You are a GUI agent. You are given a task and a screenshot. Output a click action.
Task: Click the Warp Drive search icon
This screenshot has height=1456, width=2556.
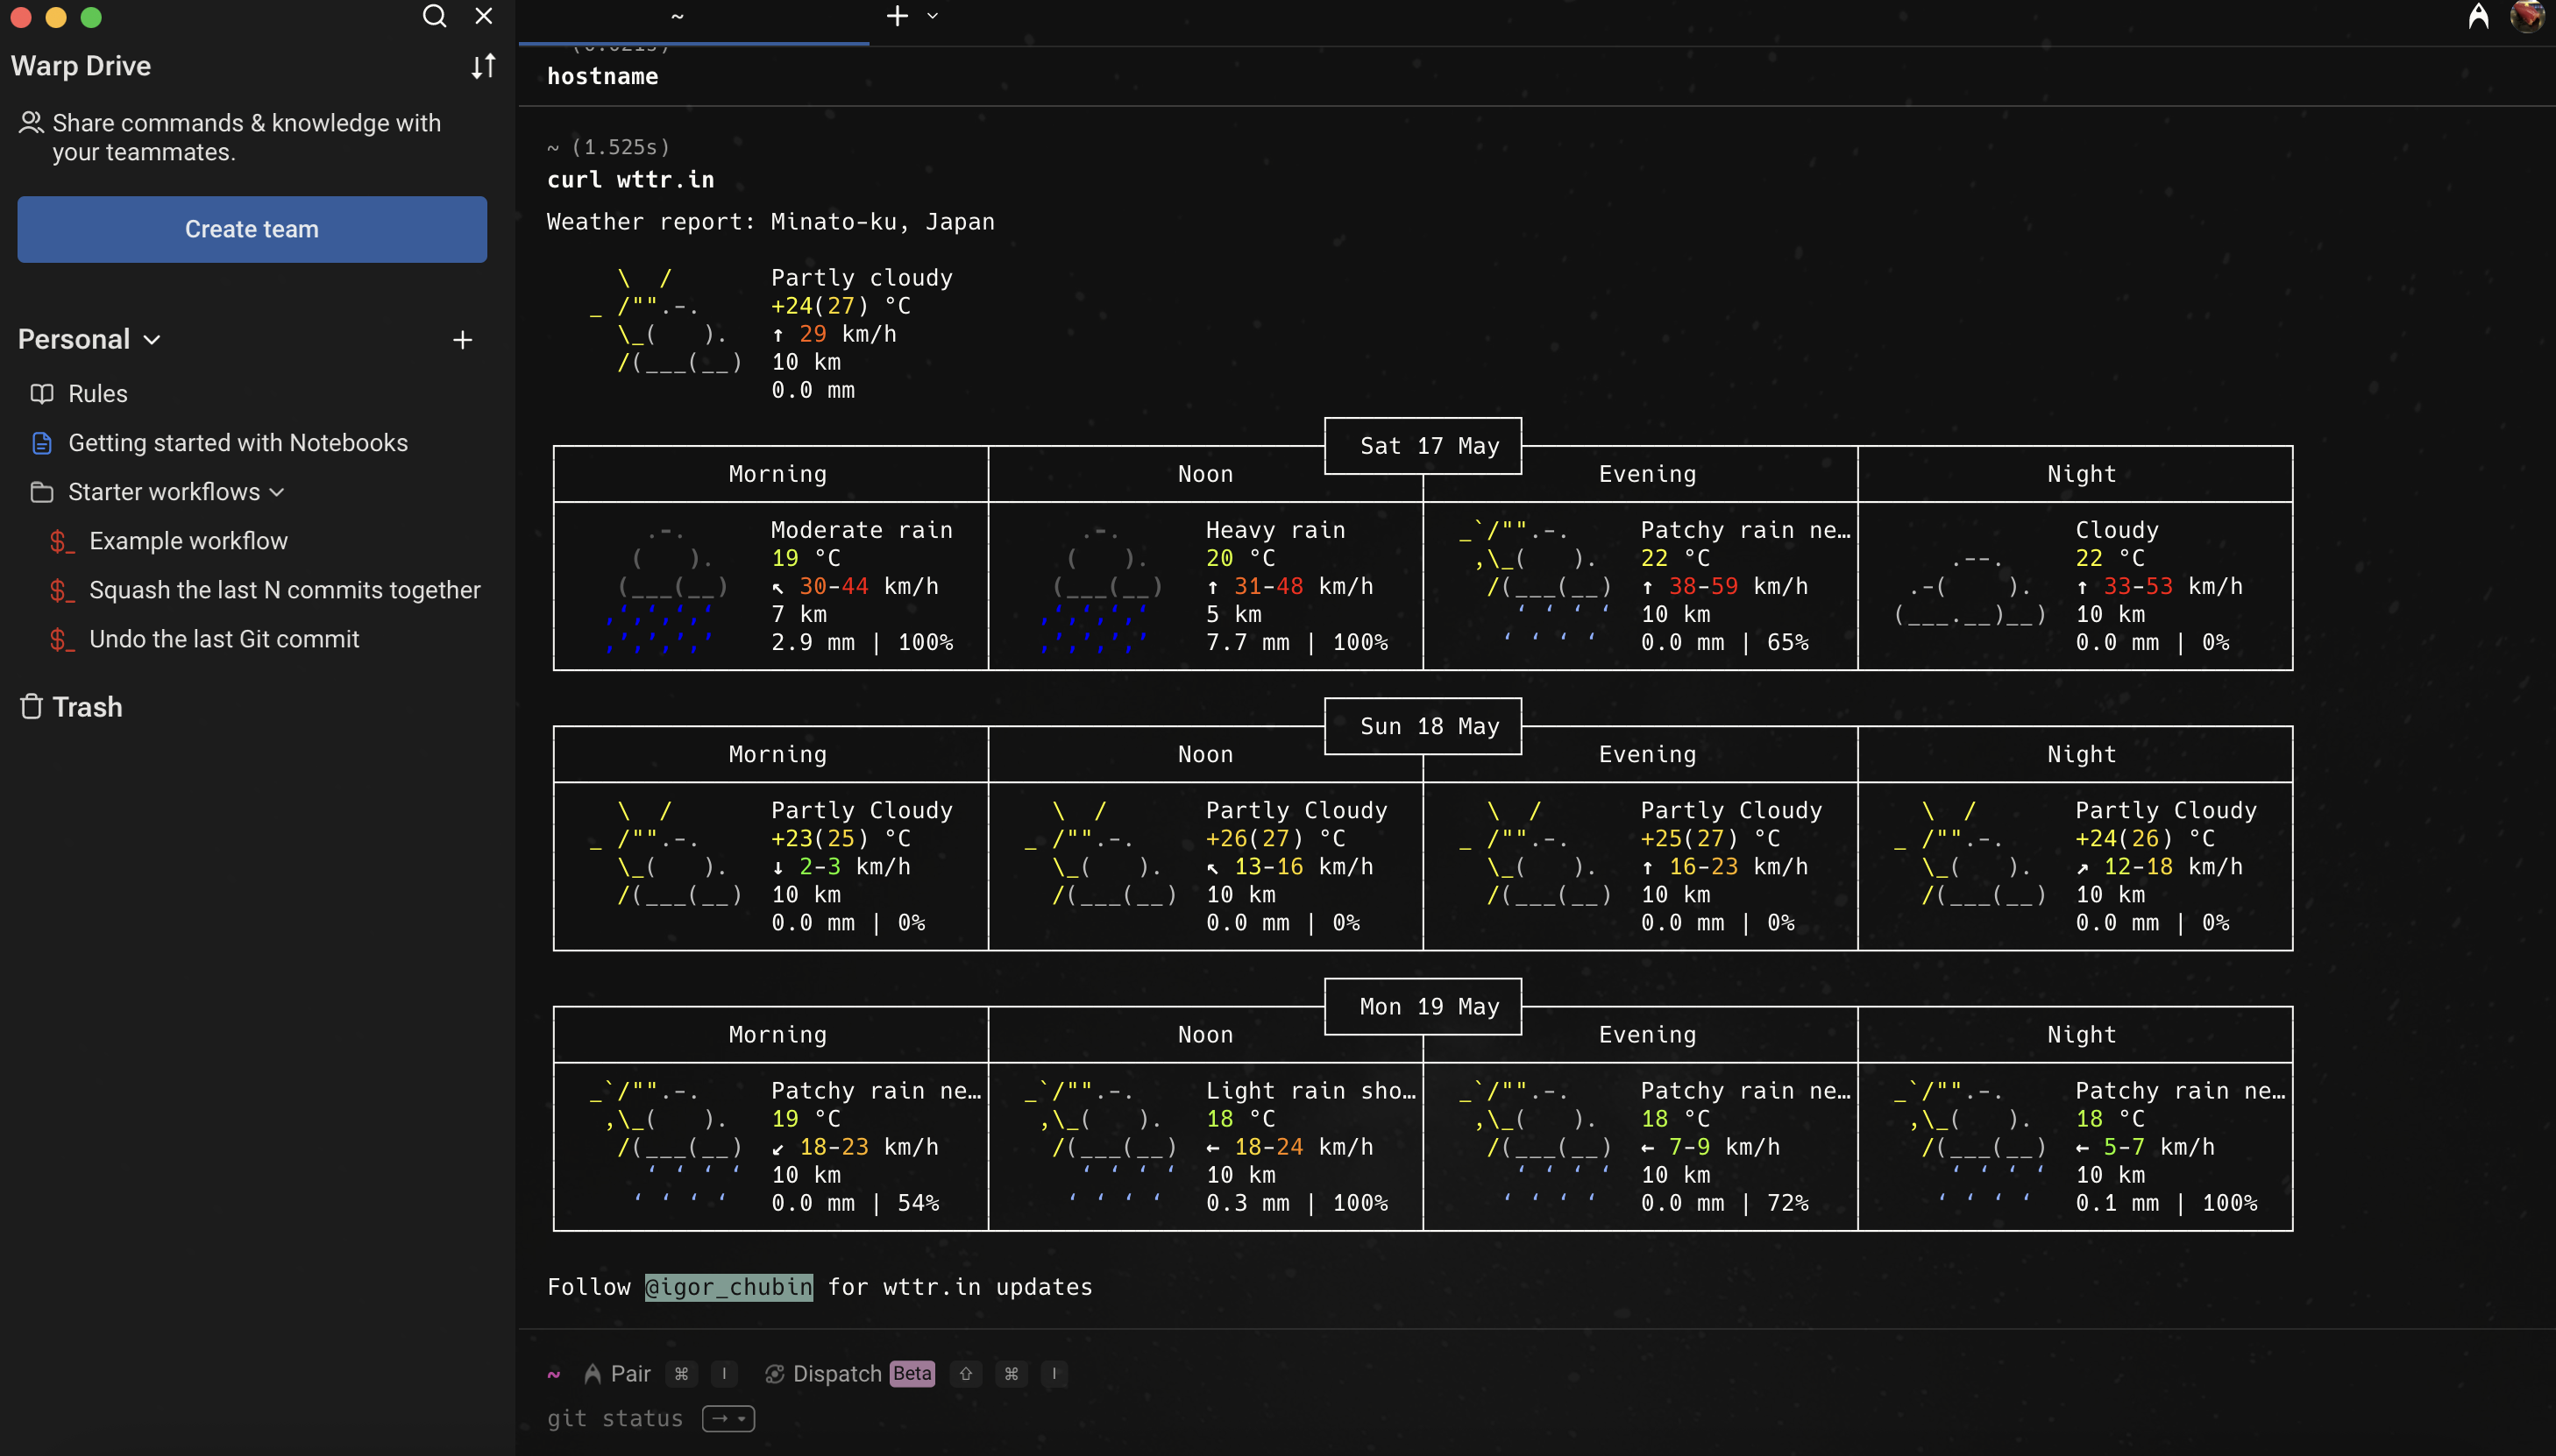click(434, 16)
